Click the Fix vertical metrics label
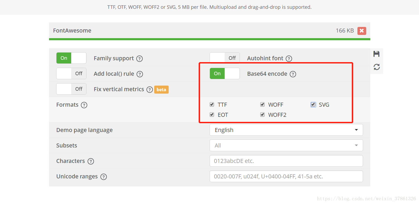This screenshot has height=204, width=419. (x=119, y=89)
